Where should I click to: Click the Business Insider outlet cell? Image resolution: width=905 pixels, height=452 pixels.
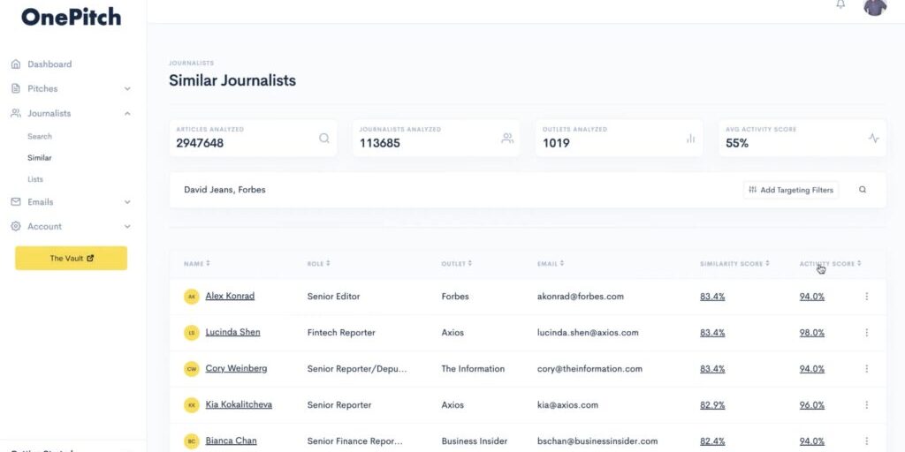474,441
